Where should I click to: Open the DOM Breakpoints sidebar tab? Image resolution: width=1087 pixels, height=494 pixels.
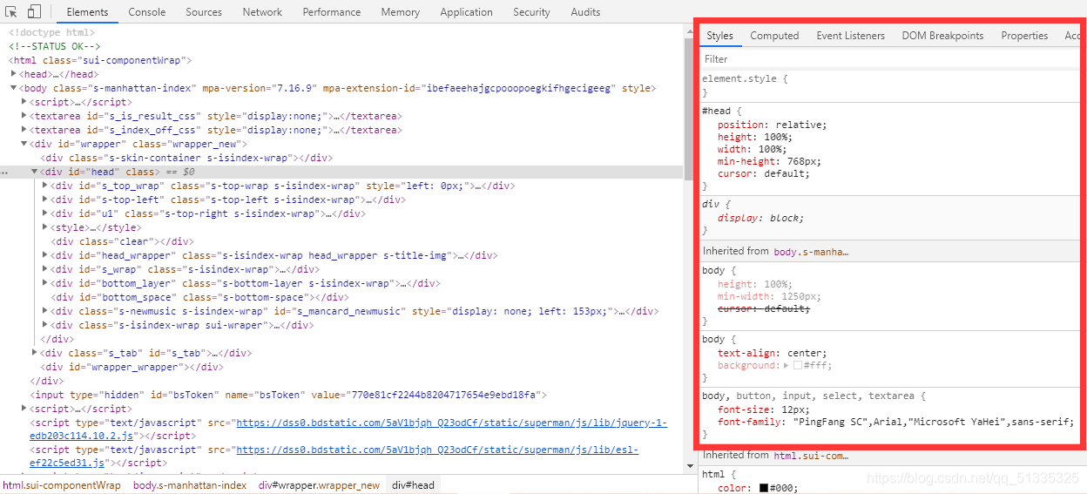(942, 36)
